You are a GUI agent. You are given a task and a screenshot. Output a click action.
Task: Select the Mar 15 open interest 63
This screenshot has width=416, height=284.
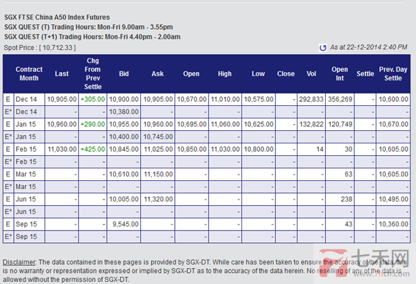pos(349,175)
